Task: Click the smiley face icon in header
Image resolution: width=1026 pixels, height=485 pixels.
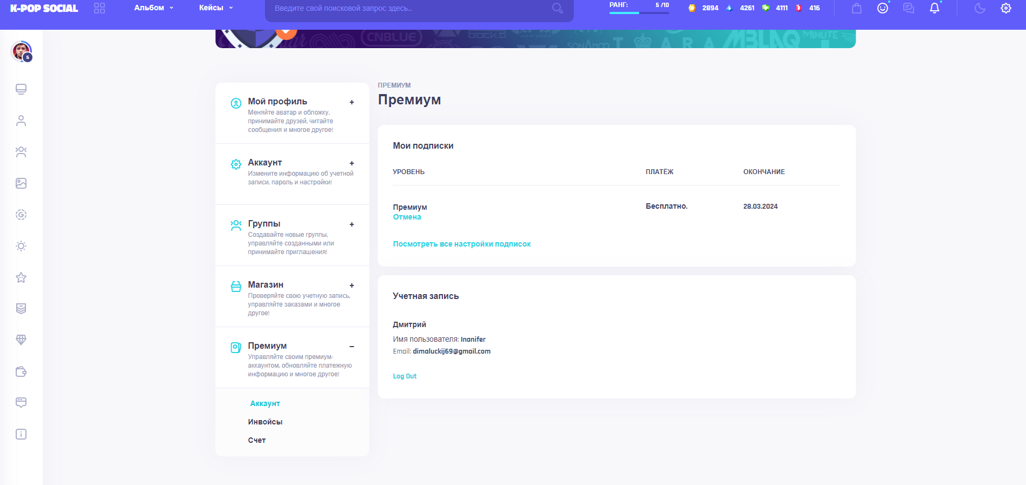Action: pos(883,8)
